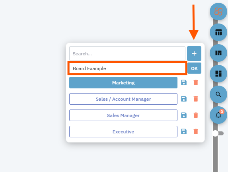
Task: Delete the Marketing board via trash icon
Action: click(196, 82)
